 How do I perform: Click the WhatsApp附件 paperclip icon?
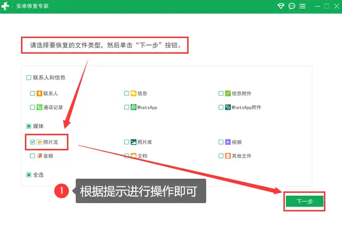pos(228,107)
